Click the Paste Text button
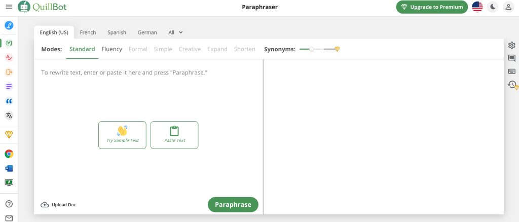The image size is (519, 222). 174,135
